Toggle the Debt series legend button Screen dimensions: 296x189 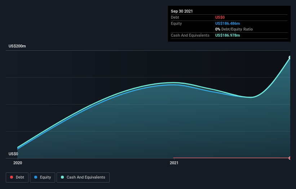point(17,178)
